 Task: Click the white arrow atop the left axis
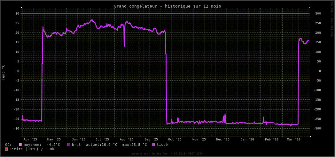[21, 7]
